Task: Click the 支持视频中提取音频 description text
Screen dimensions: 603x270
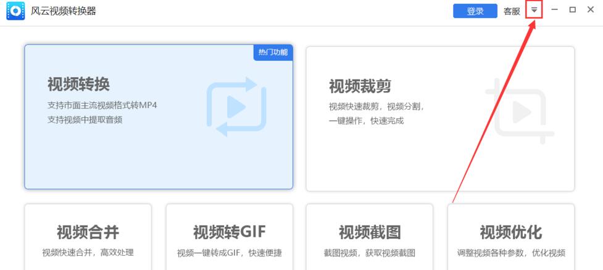Action: tap(85, 120)
